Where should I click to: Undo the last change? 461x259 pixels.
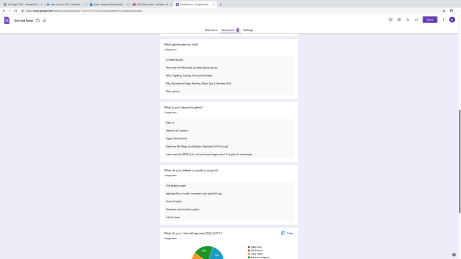pyautogui.click(x=408, y=20)
